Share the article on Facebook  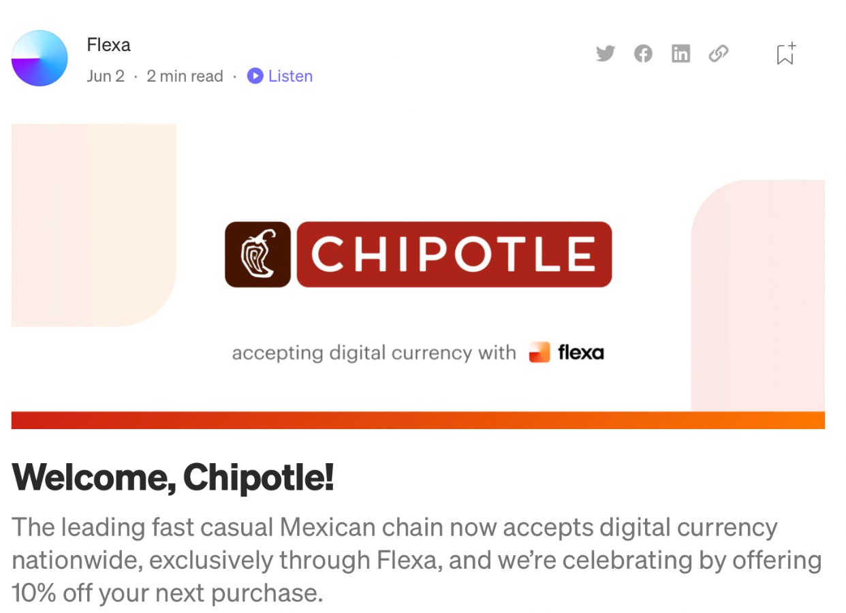click(642, 52)
